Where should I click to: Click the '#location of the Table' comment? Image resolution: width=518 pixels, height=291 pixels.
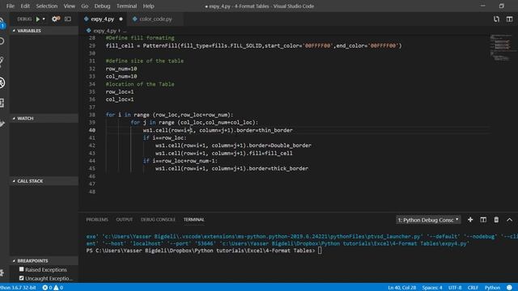pyautogui.click(x=140, y=84)
